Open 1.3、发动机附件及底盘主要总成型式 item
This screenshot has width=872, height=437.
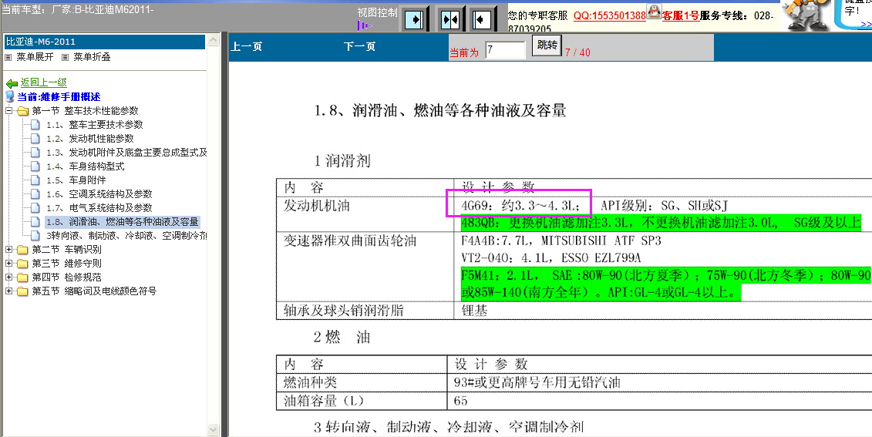click(x=126, y=153)
